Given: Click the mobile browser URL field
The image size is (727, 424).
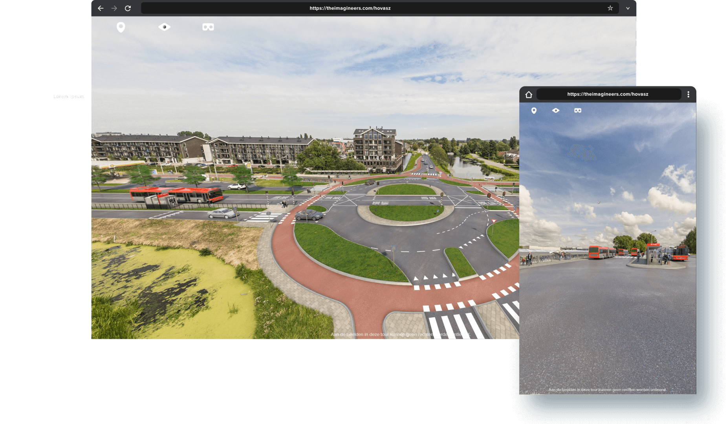Looking at the screenshot, I should 608,95.
